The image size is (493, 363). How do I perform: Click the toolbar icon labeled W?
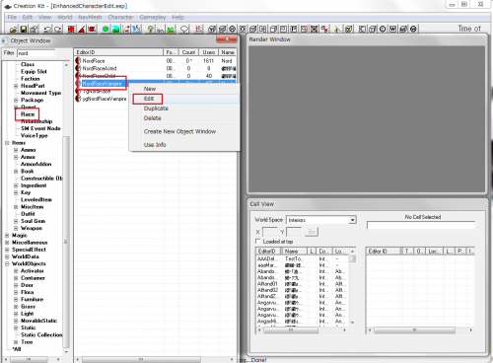[x=392, y=30]
